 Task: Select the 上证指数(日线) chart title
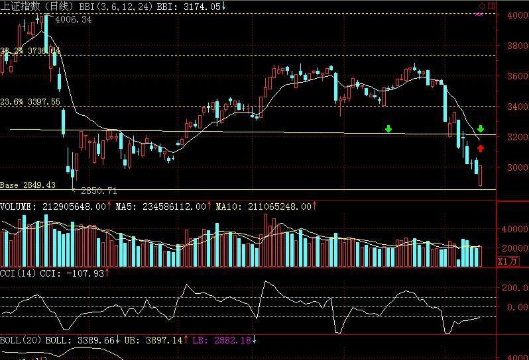tap(36, 6)
